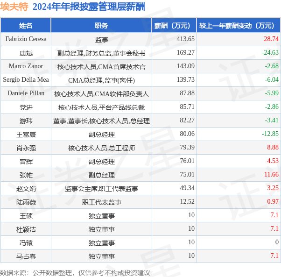Select the name 杜颖洁
Image resolution: width=281 pixels, height=277 pixels.
[x=26, y=229]
